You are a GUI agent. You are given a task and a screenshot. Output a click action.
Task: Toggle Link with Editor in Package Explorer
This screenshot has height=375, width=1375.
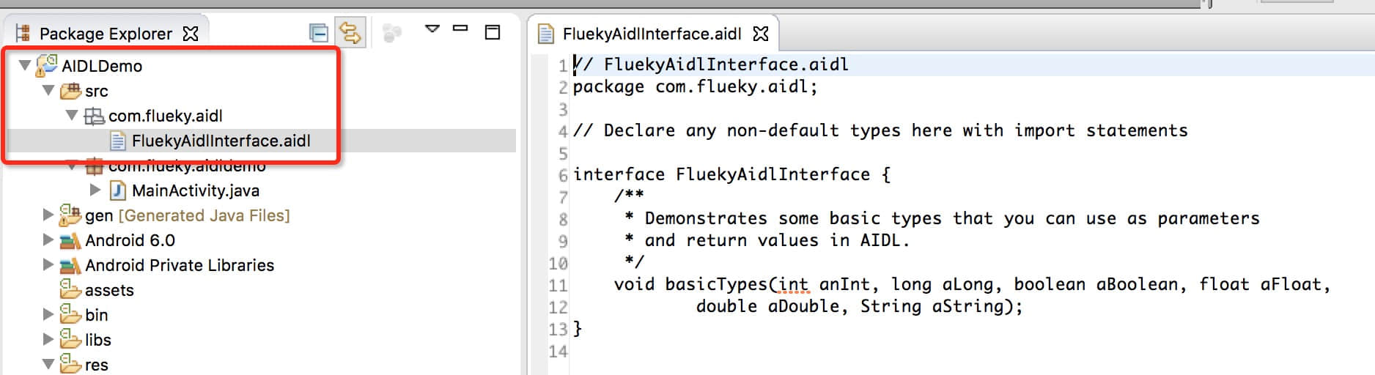click(350, 33)
